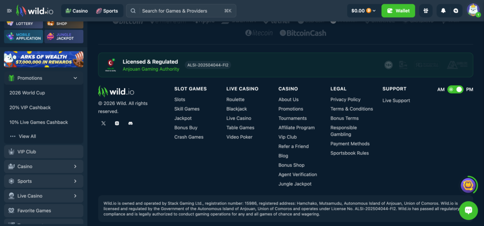Image resolution: width=484 pixels, height=226 pixels.
Task: Open Wild.io X (Twitter) page
Action: 104,123
